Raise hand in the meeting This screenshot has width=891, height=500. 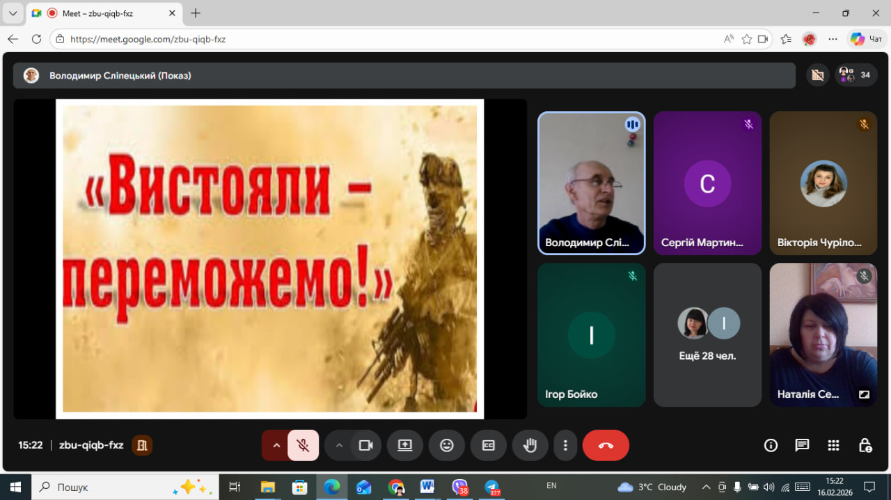click(x=530, y=446)
